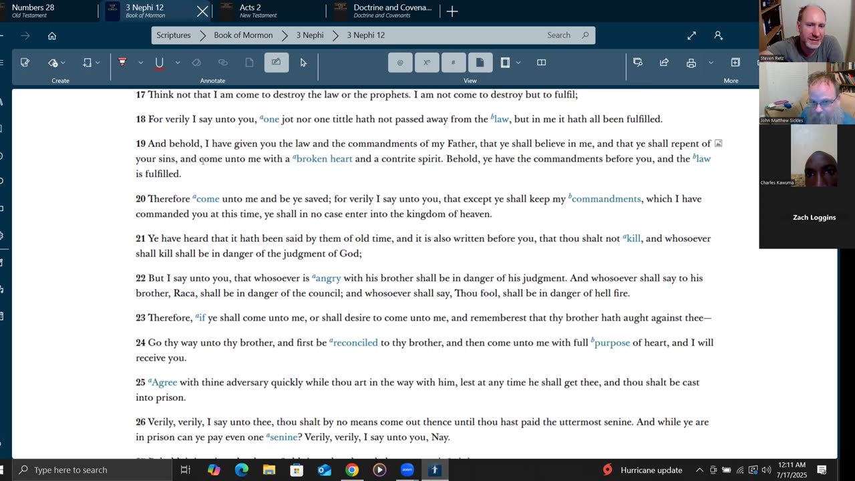Open File Explorer from the taskbar
Viewport: 855px width, 481px height.
point(269,470)
